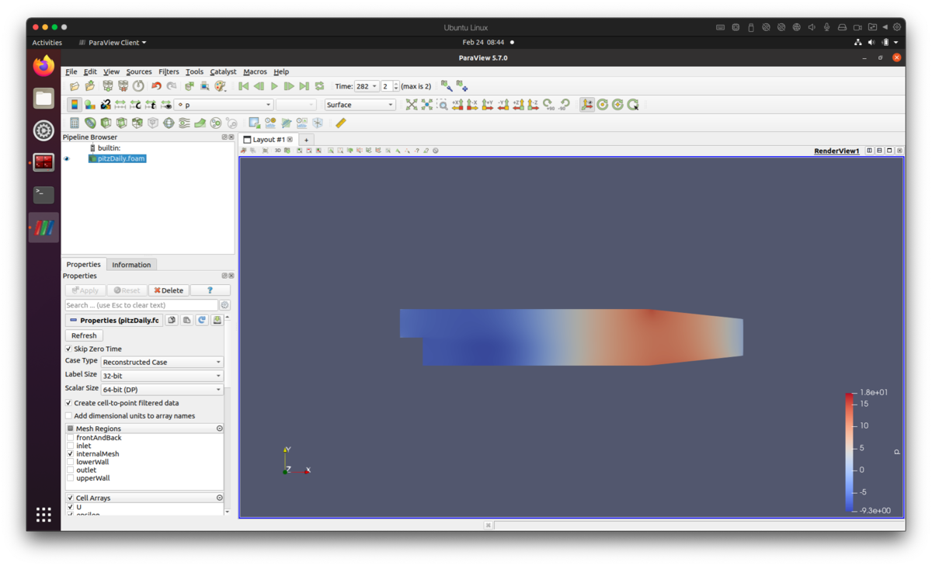Click the ruler measurement icon
The width and height of the screenshot is (932, 566).
click(x=341, y=123)
